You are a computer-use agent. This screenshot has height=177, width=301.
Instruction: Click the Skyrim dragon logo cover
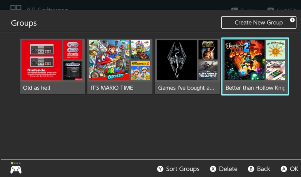177,60
